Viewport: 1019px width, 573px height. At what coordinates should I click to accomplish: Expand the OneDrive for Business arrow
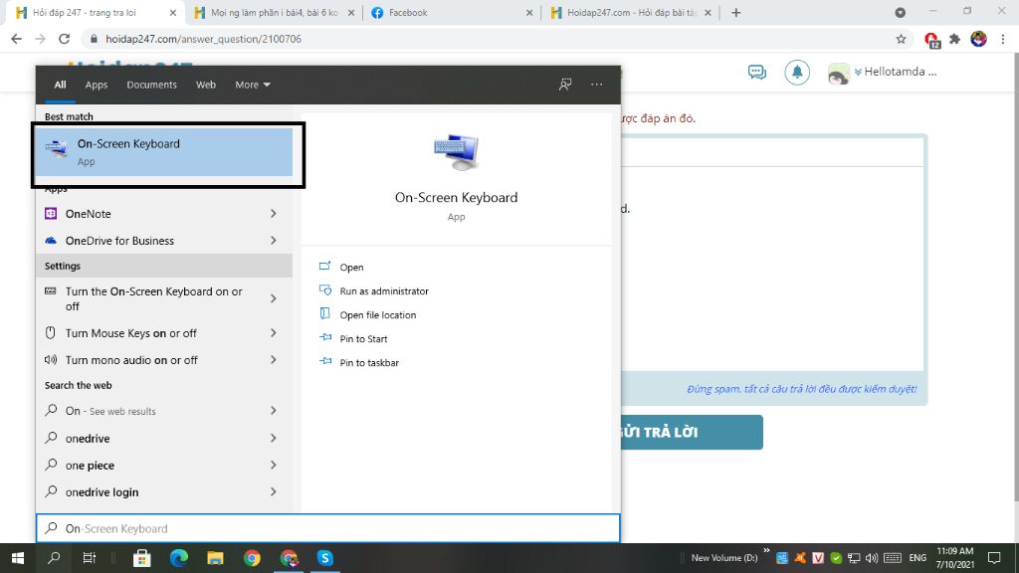(x=274, y=241)
